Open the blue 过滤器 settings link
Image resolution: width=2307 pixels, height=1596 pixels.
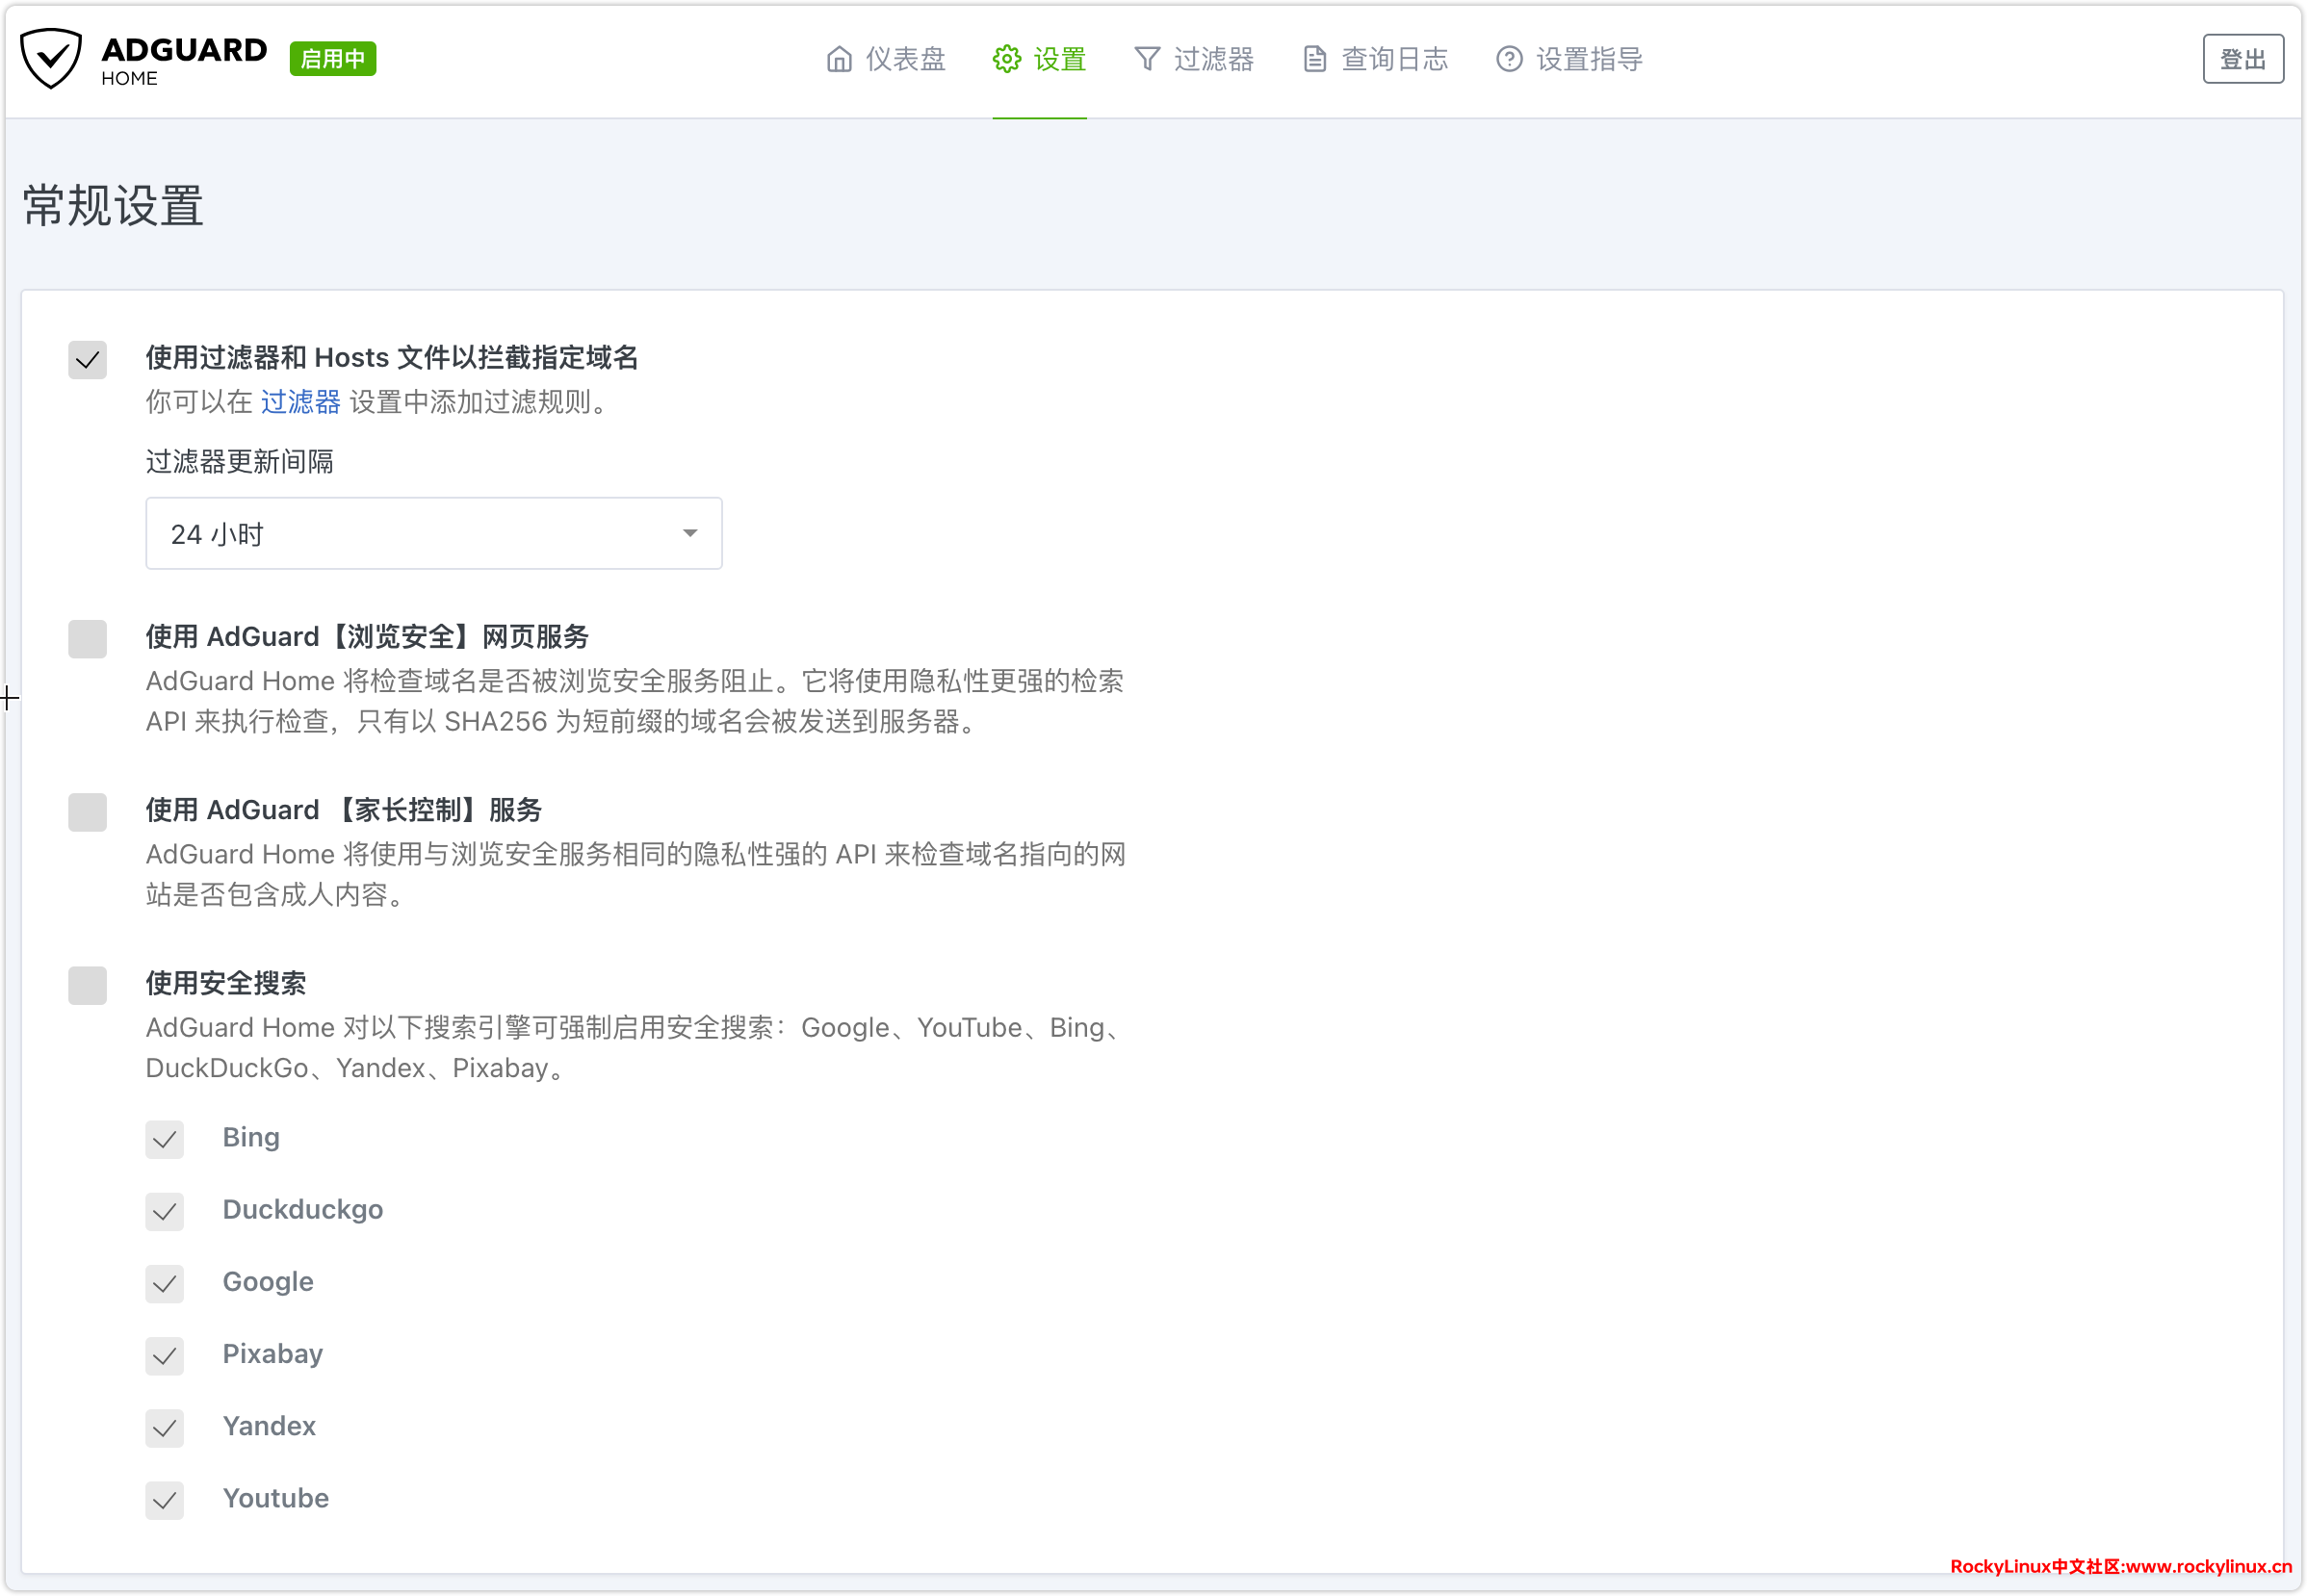point(300,402)
